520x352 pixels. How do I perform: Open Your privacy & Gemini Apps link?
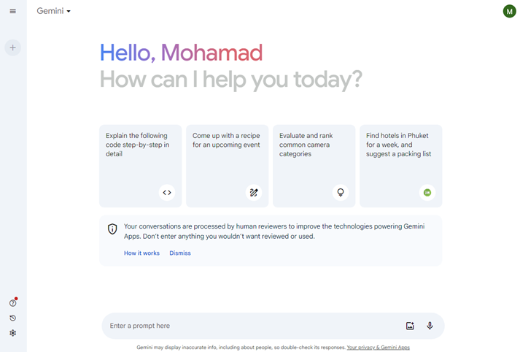(x=378, y=348)
